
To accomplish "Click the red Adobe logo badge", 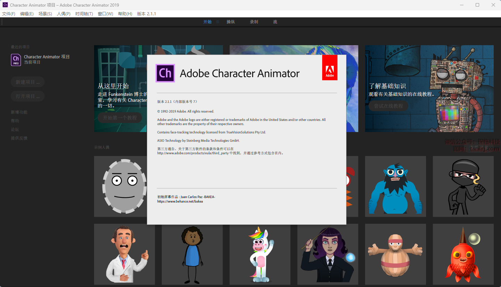I will coord(329,68).
